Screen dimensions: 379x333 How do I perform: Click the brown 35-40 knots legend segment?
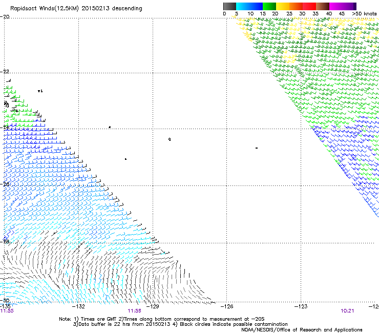(323, 6)
